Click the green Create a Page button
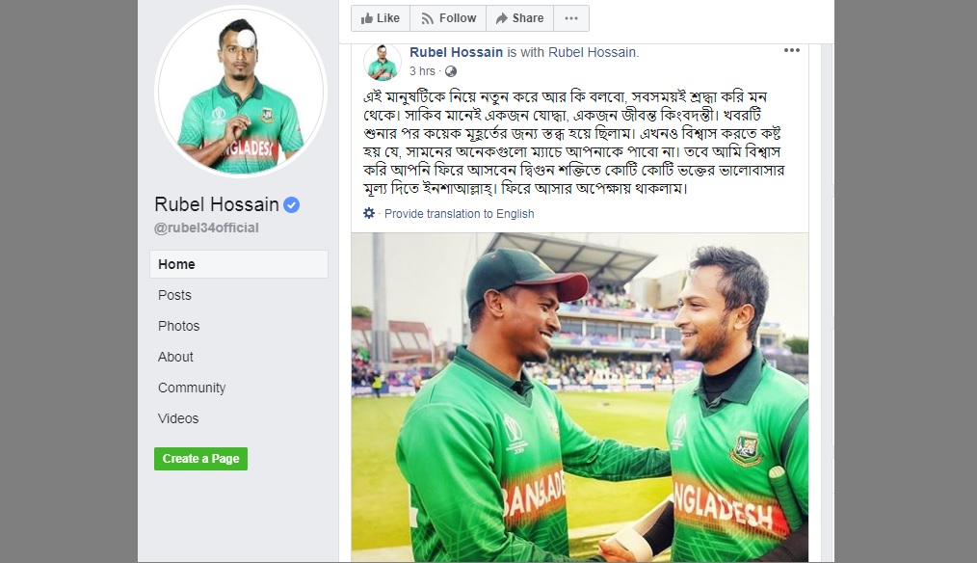This screenshot has height=563, width=977. coord(200,459)
